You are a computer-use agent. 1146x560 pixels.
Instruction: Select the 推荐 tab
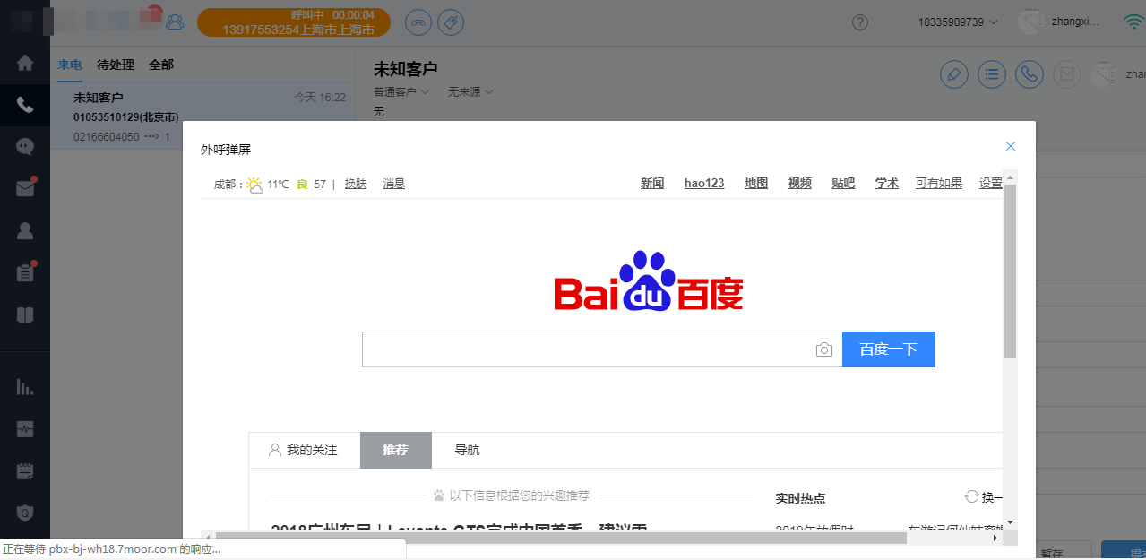[x=396, y=450]
